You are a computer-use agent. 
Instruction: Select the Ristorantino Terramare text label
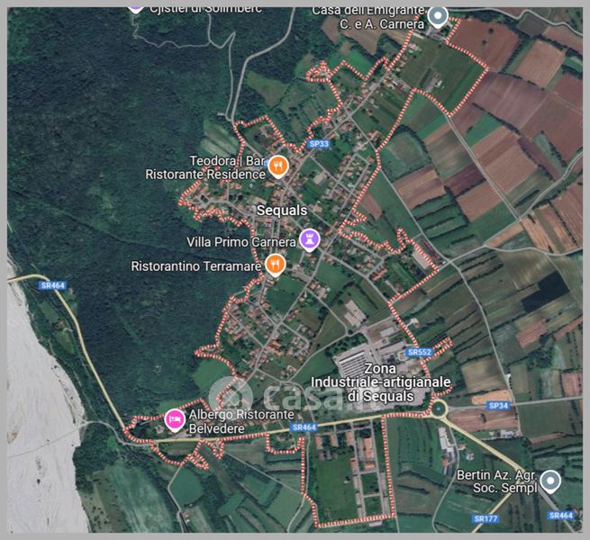[x=196, y=266]
